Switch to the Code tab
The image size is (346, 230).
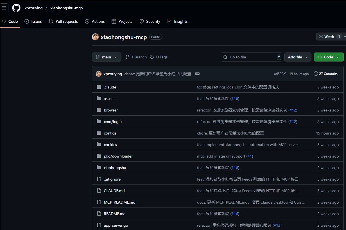10,21
